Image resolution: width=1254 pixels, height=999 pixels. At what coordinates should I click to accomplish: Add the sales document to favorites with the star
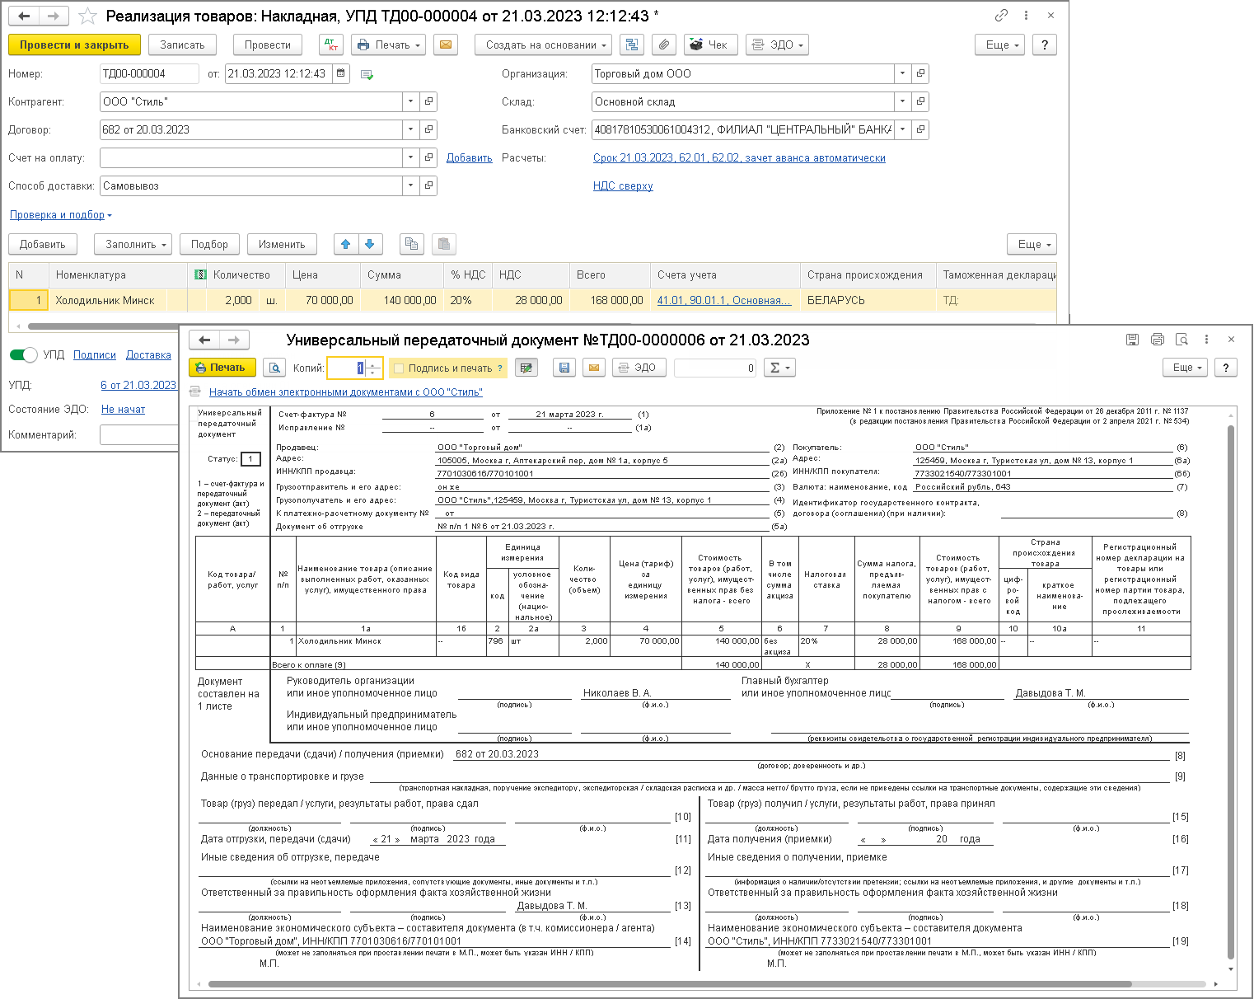pos(86,16)
